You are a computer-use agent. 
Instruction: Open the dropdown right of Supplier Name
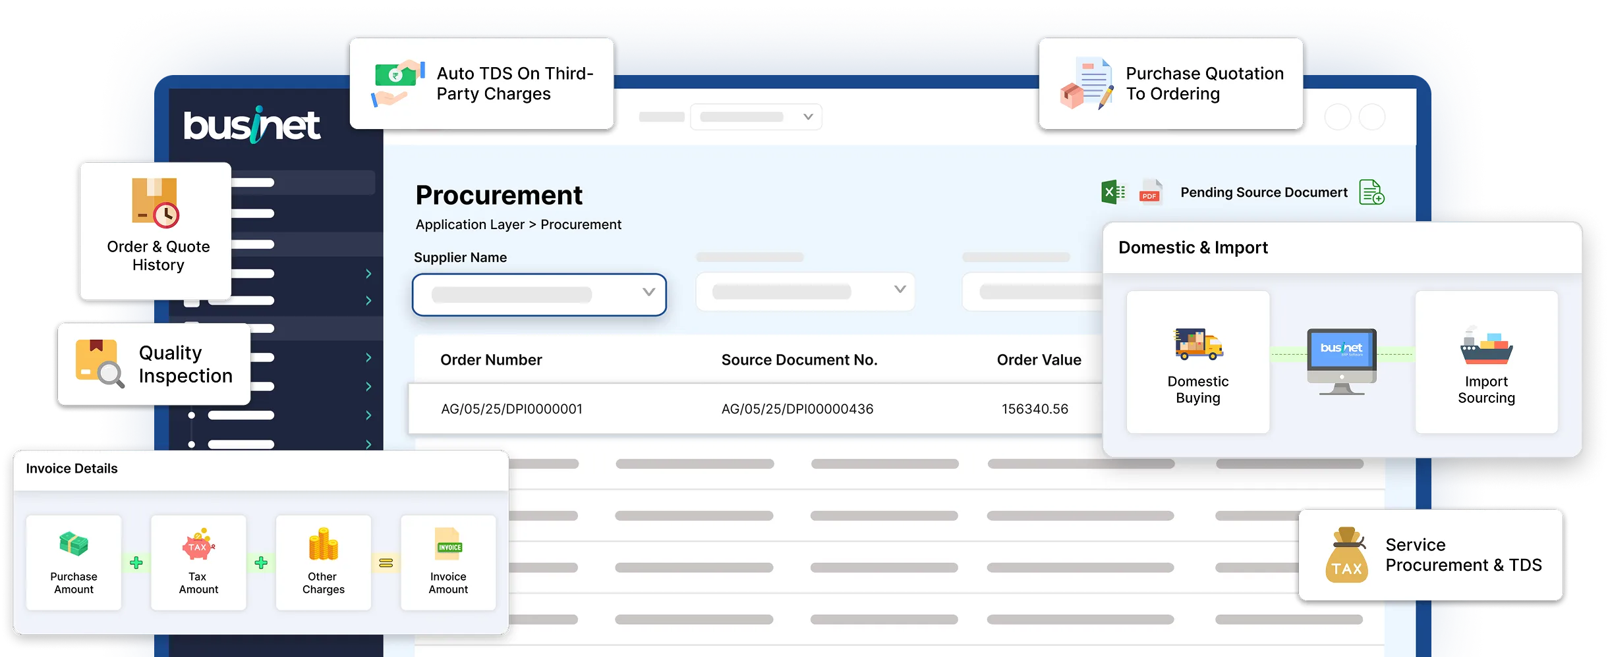pyautogui.click(x=805, y=291)
